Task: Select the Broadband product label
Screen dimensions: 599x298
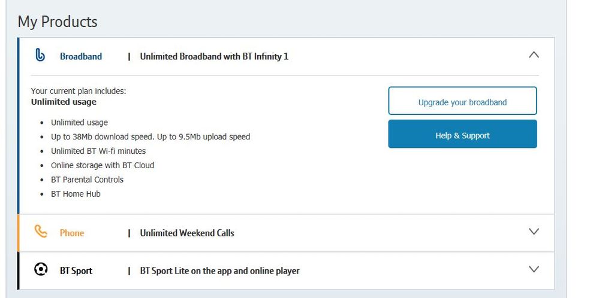Action: pyautogui.click(x=81, y=56)
